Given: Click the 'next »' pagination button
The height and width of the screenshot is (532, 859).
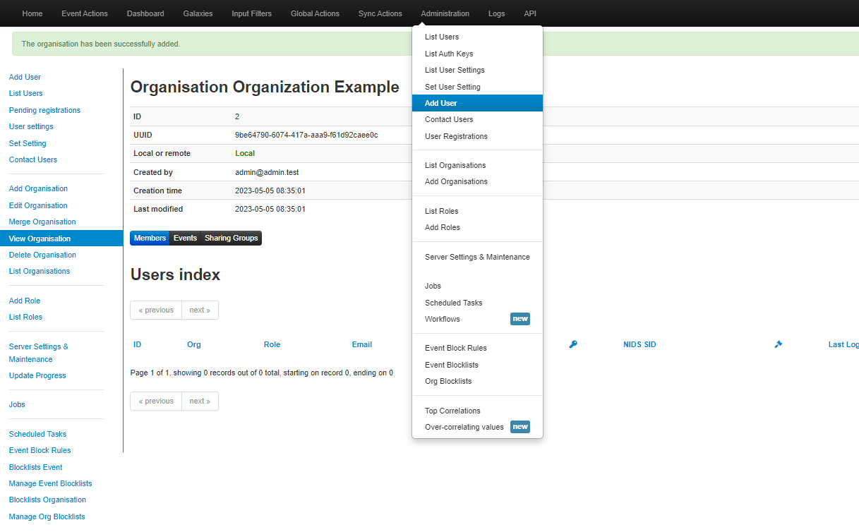Looking at the screenshot, I should tap(200, 310).
